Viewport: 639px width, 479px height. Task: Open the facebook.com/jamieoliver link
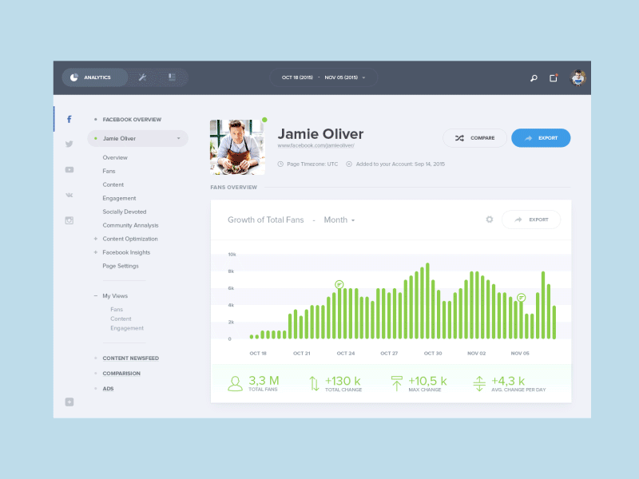click(316, 145)
